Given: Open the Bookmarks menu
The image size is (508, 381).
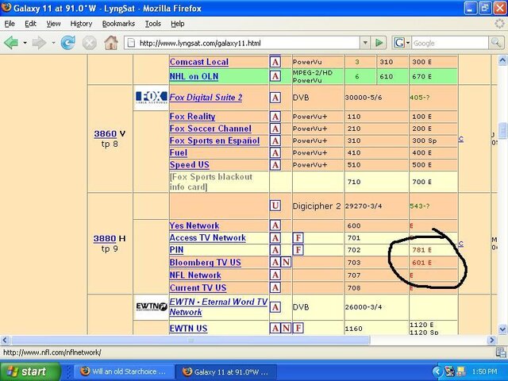Looking at the screenshot, I should click(x=118, y=24).
